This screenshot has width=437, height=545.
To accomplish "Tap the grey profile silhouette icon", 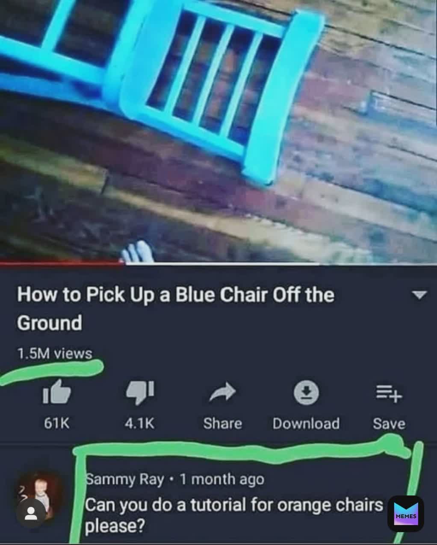I will pos(31,513).
